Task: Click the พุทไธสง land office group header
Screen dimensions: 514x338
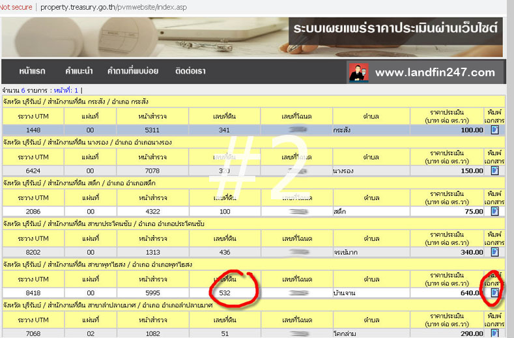Action: point(253,264)
